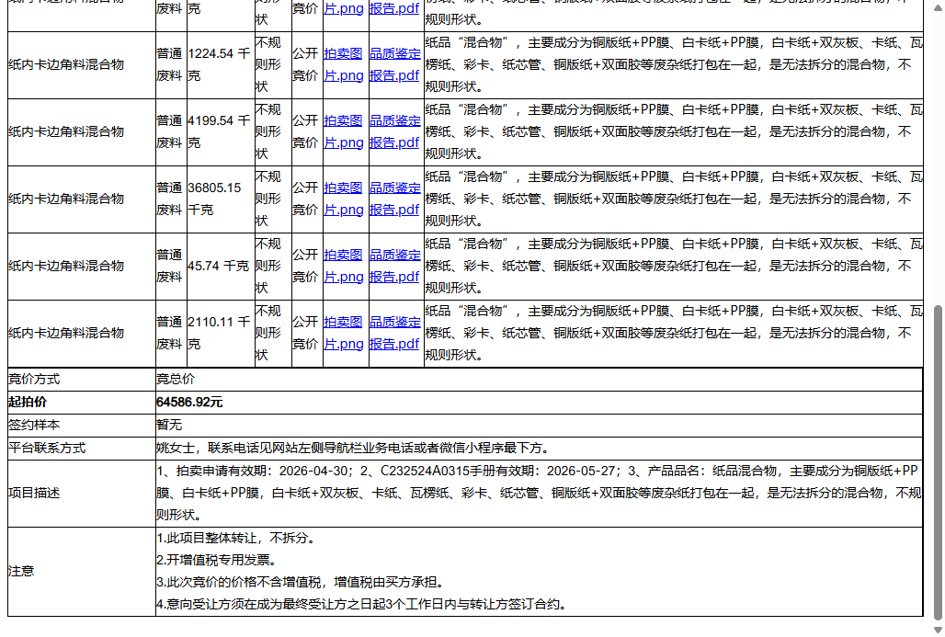Click the 平台联系方式 label cell
945x637 pixels.
82,449
